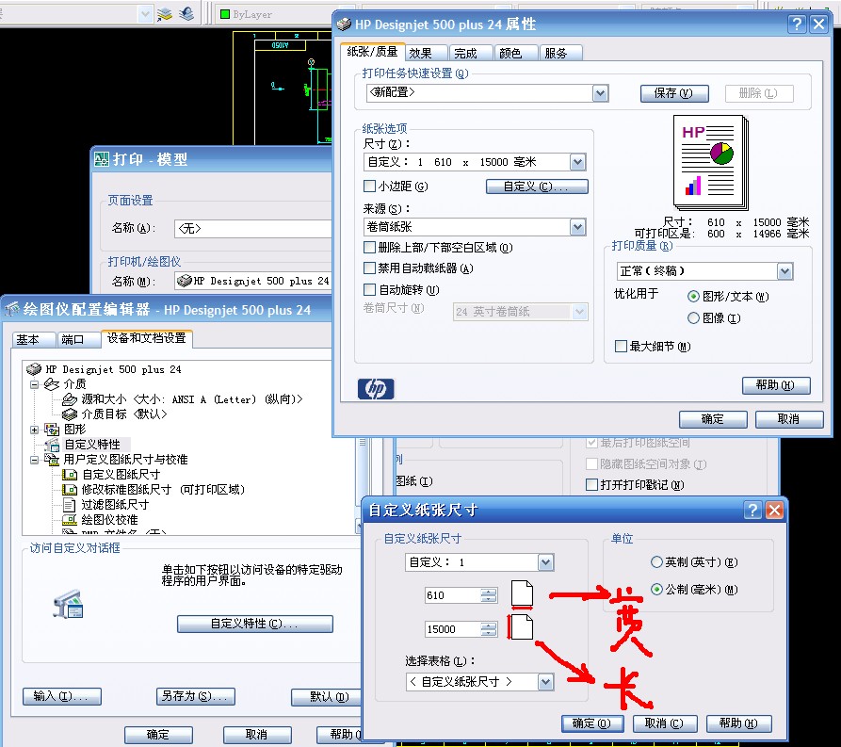841x747 pixels.
Task: Open 自定义: 1 dropdown in custom paper dialog
Action: click(x=545, y=562)
